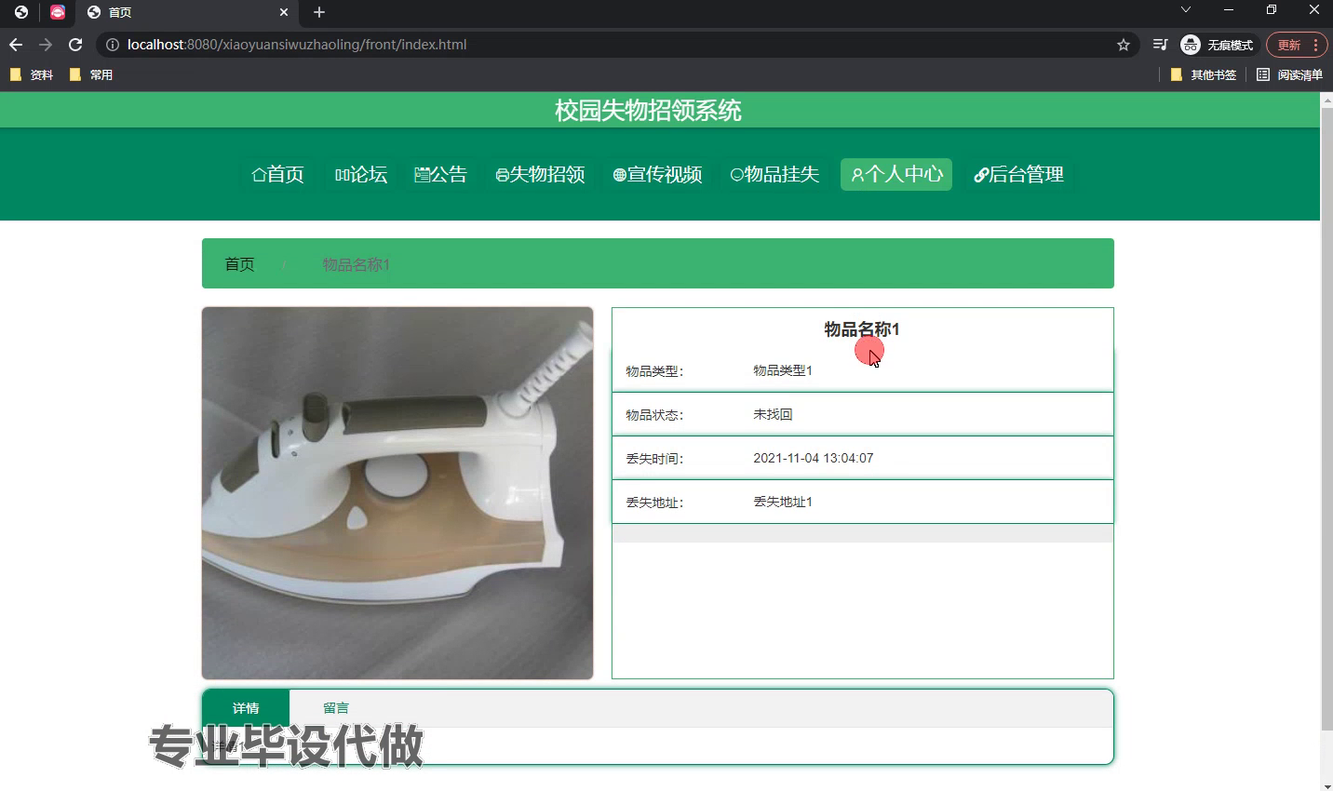The height and width of the screenshot is (791, 1333).
Task: Open the incognito mode (无痕模式) indicator
Action: (1218, 45)
